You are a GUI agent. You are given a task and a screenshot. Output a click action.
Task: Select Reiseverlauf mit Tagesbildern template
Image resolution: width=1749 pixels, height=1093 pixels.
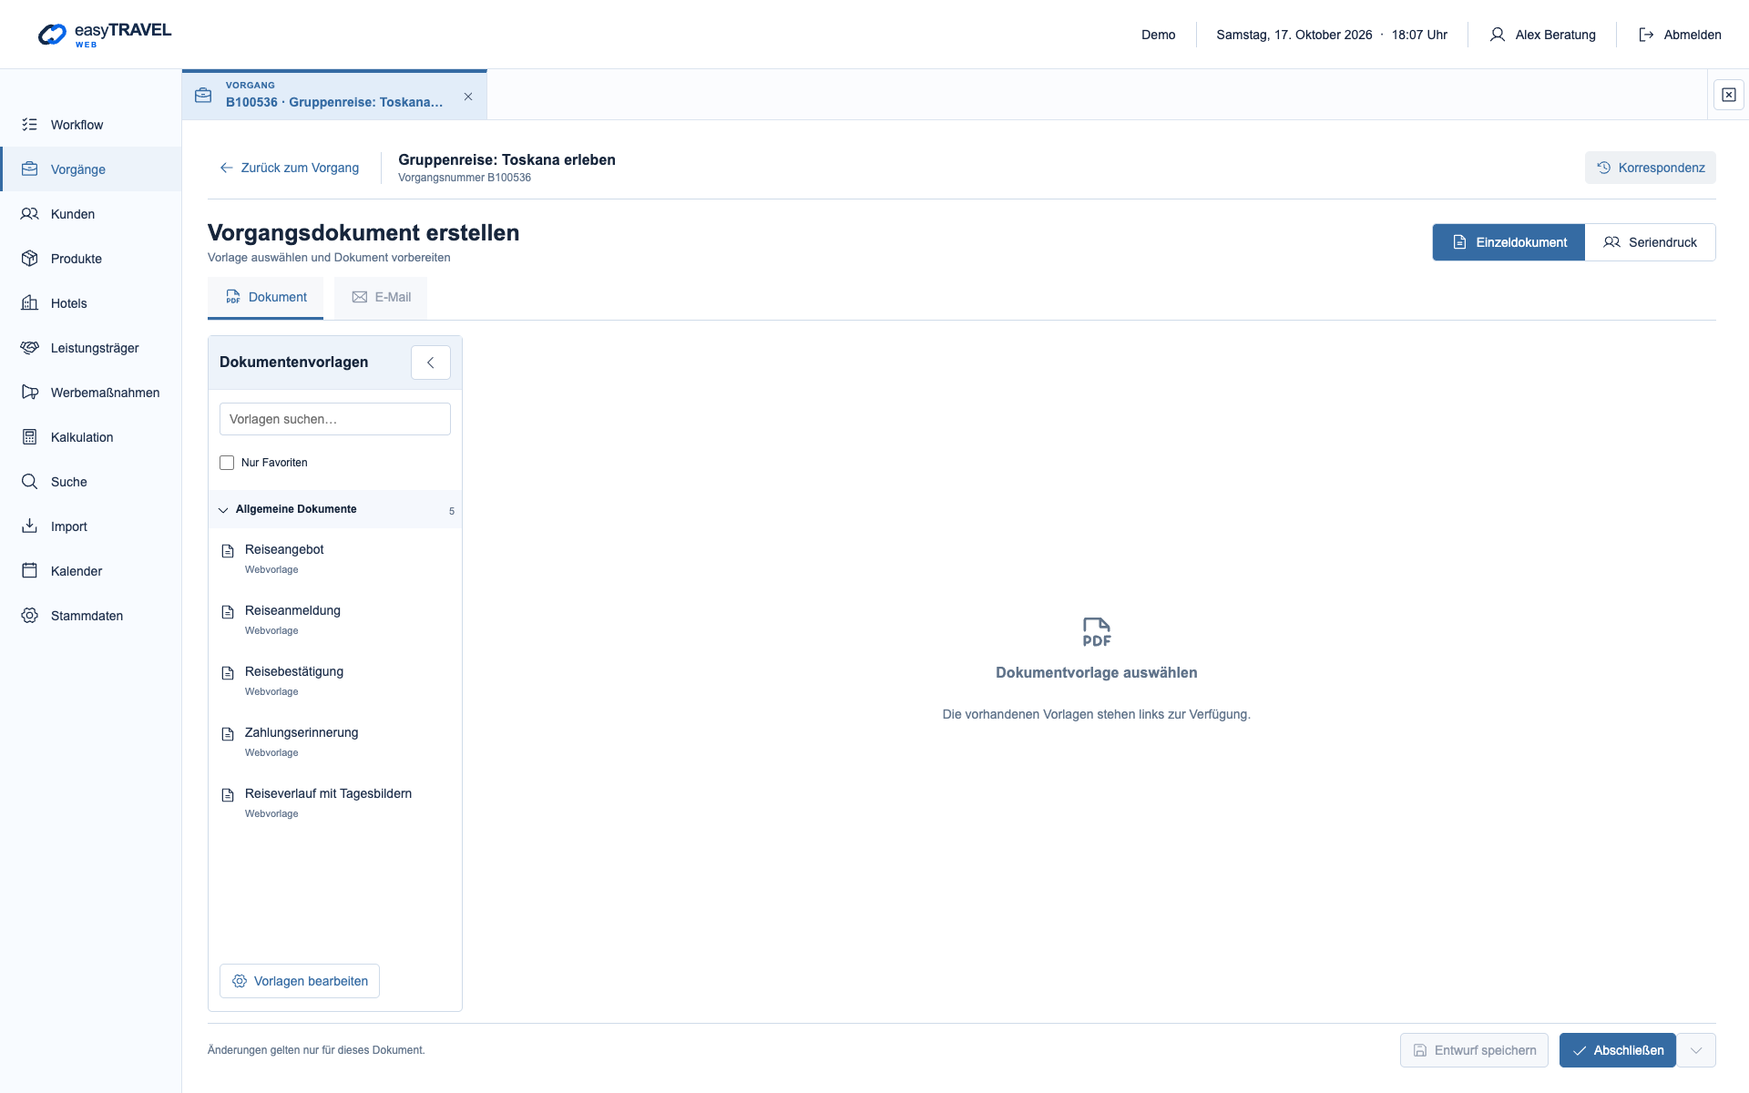(335, 803)
